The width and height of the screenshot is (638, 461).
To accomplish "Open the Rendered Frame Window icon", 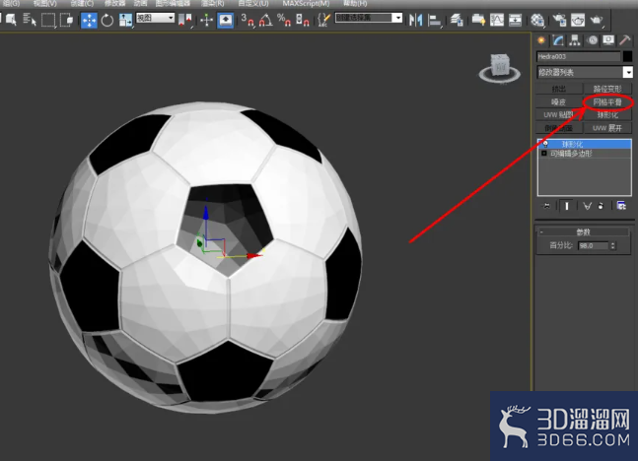I will (578, 20).
